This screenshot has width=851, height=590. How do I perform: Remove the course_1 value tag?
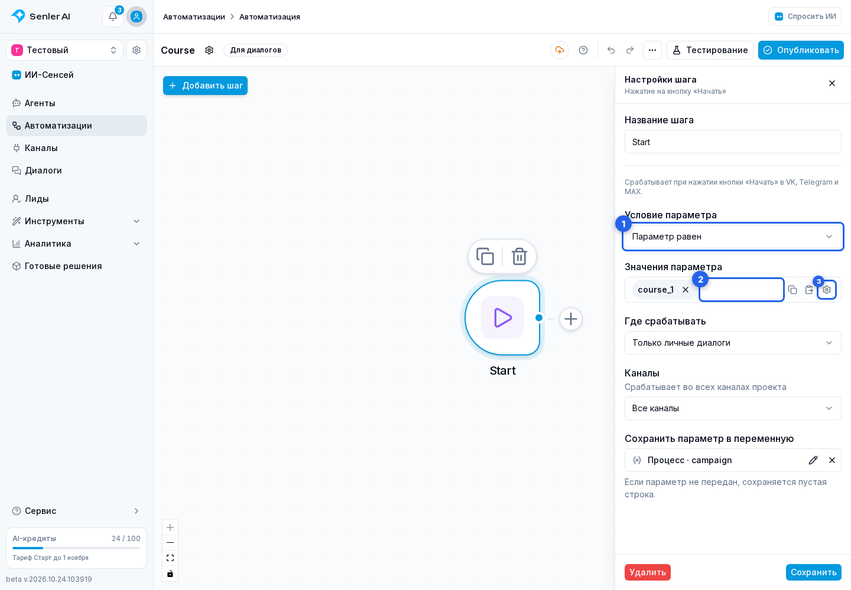pos(686,290)
